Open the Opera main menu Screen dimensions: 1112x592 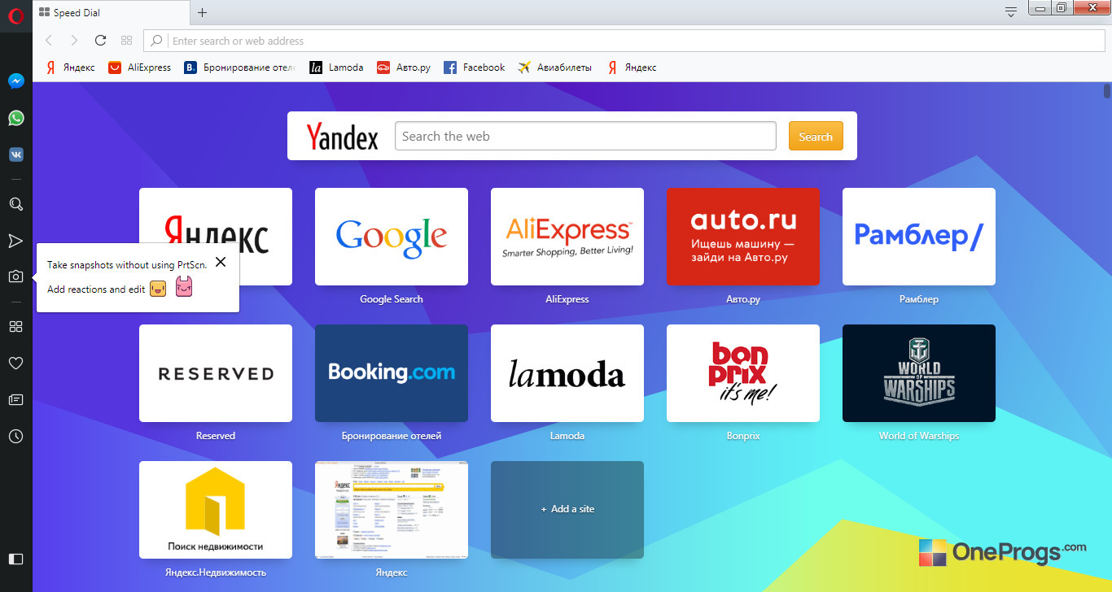pos(15,15)
